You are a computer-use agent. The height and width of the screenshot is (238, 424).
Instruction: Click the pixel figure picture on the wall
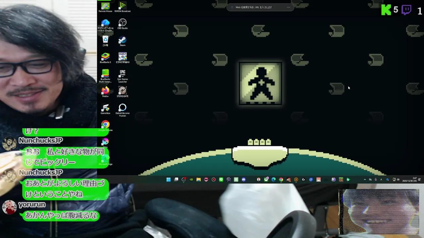click(260, 83)
